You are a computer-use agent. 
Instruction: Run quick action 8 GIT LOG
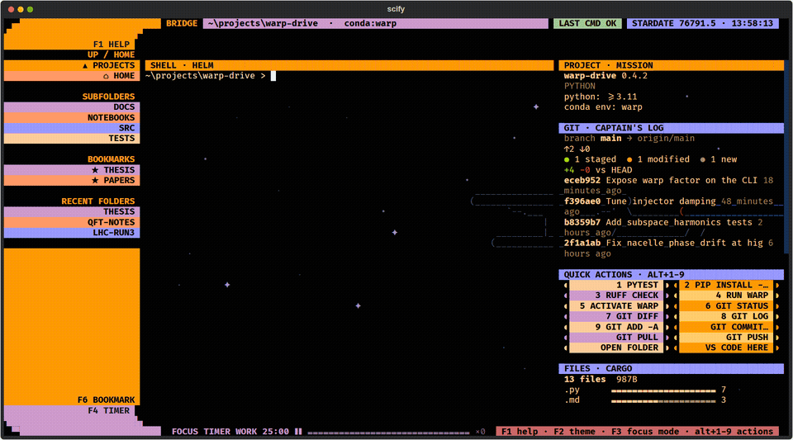click(x=726, y=316)
